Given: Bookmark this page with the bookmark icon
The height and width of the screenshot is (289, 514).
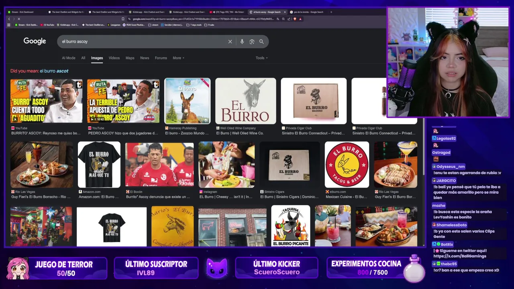Looking at the screenshot, I should click(123, 19).
